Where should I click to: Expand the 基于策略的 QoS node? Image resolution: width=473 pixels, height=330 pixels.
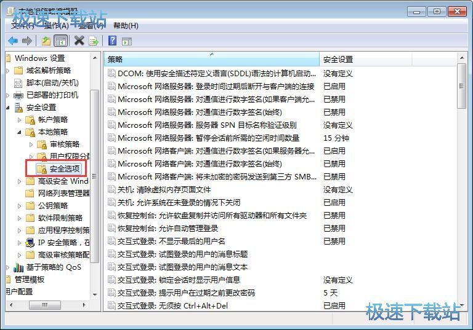(x=8, y=267)
